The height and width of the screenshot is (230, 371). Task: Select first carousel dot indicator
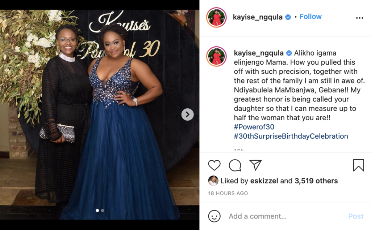click(x=97, y=211)
